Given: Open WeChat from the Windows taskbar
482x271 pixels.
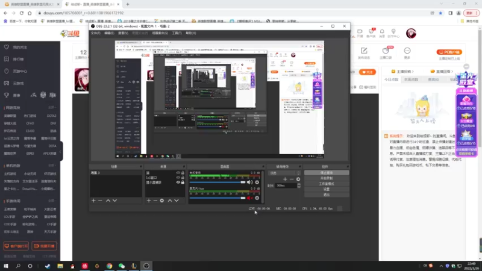Looking at the screenshot, I should point(122,266).
